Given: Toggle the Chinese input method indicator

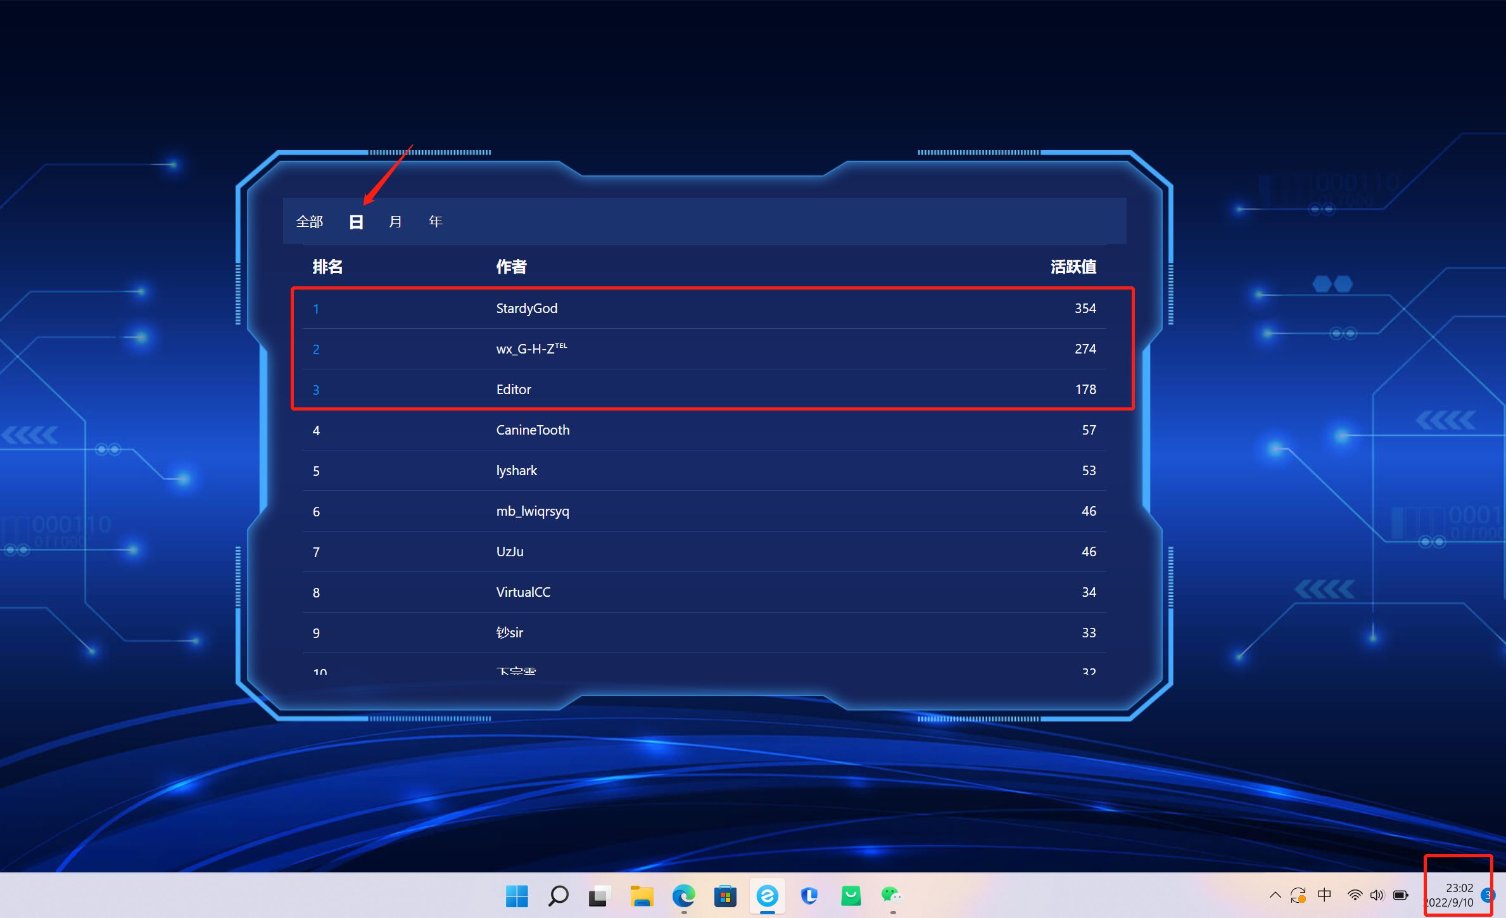Looking at the screenshot, I should [1324, 895].
